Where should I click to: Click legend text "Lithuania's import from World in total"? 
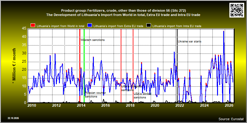61,26
